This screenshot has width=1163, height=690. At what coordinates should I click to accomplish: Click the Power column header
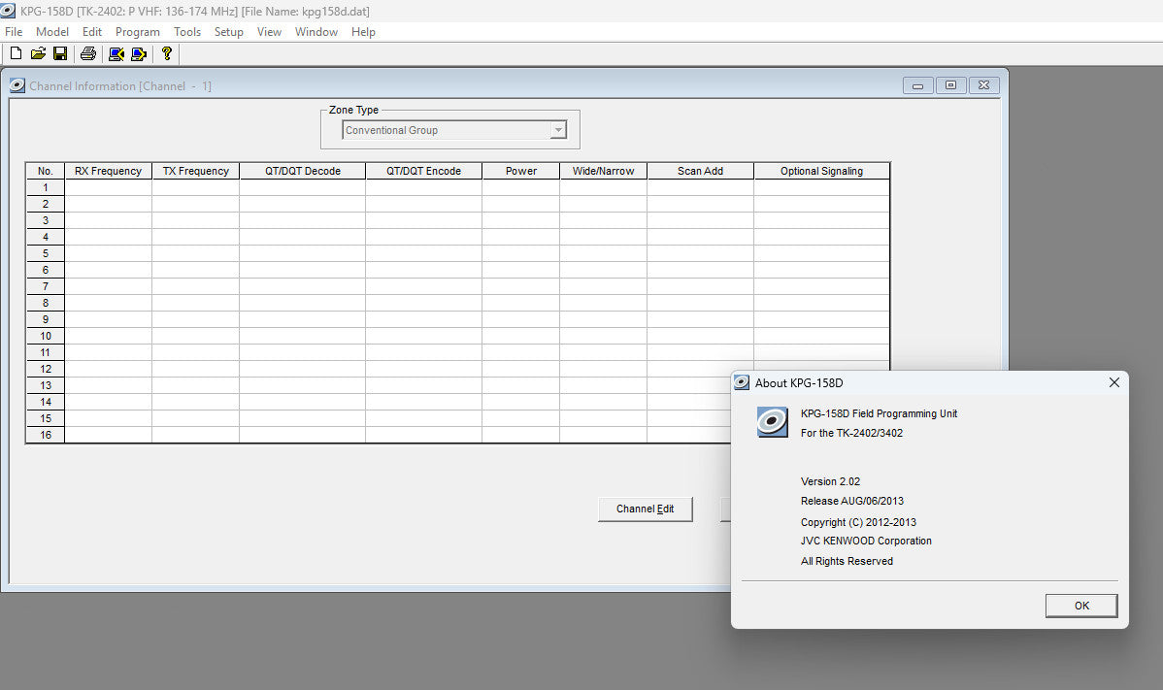click(520, 171)
